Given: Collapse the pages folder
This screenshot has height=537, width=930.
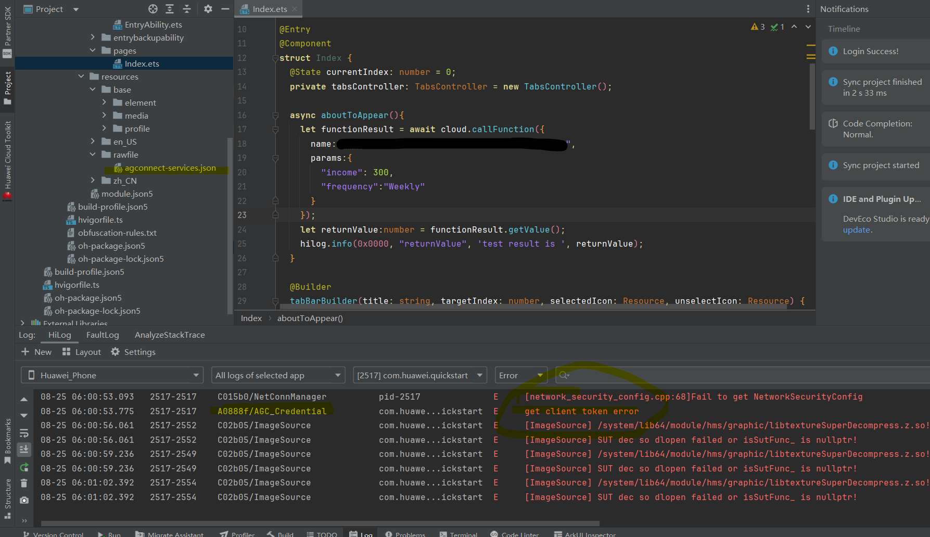Looking at the screenshot, I should (93, 50).
